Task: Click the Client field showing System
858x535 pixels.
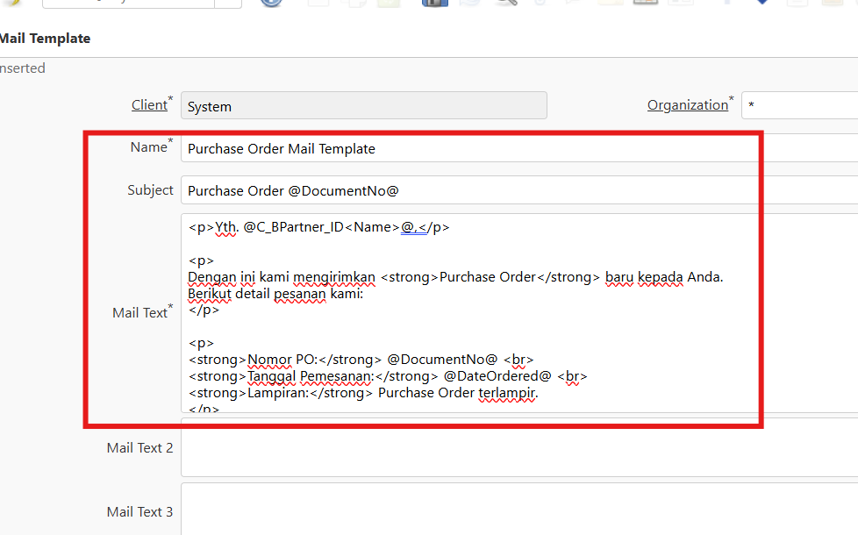Action: (363, 106)
